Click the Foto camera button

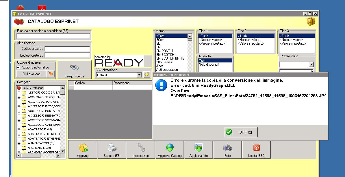click(x=227, y=150)
